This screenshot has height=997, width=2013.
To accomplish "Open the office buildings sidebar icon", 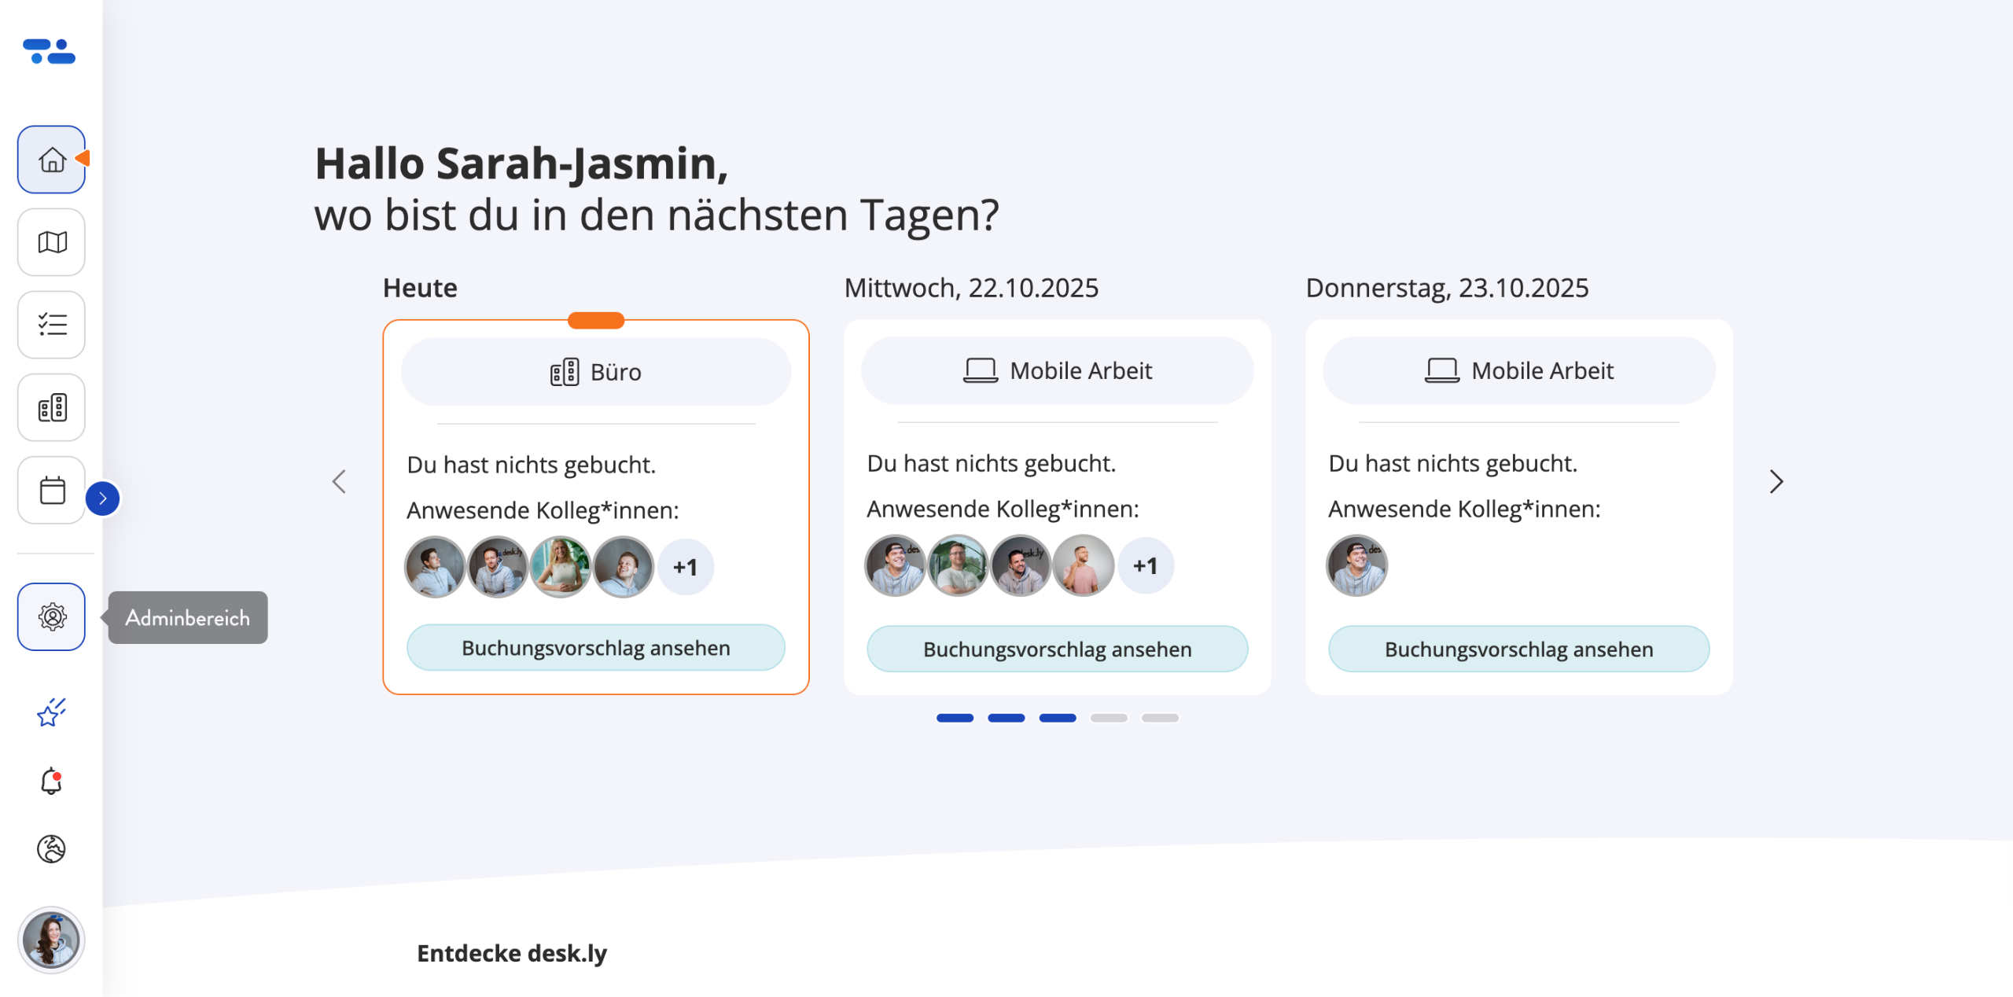I will [x=52, y=407].
